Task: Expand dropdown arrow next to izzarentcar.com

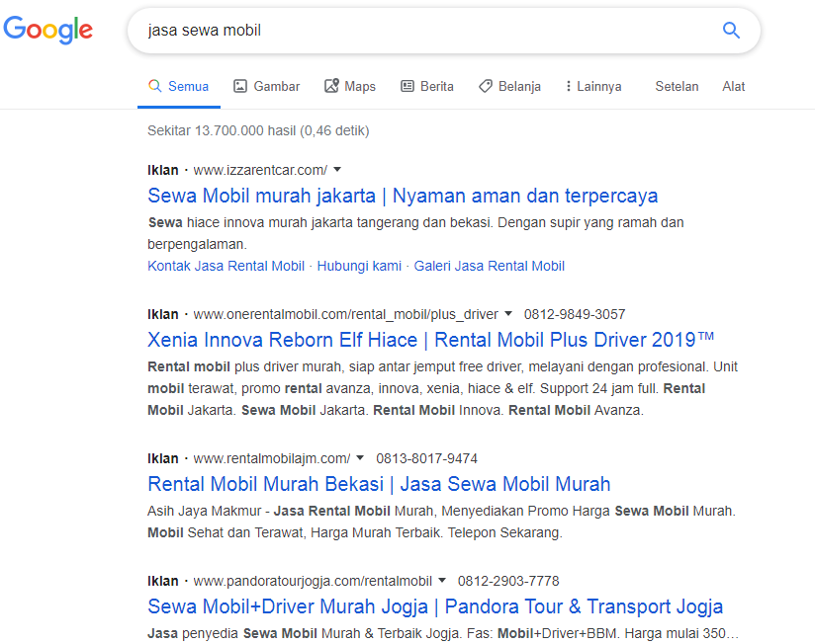Action: (x=337, y=170)
